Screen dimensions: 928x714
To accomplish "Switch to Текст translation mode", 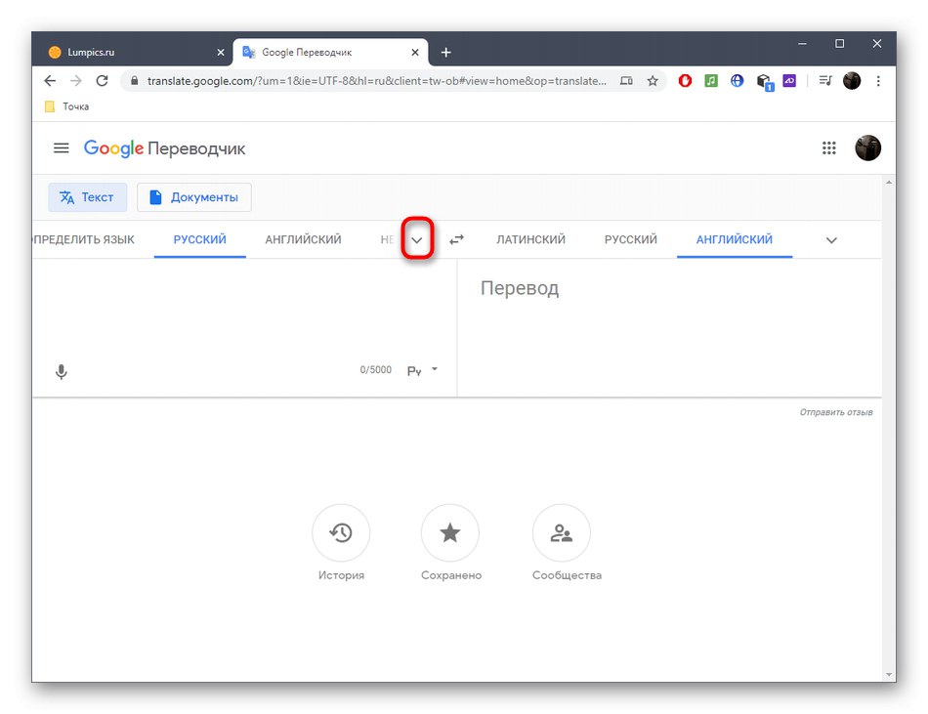I will tap(87, 197).
